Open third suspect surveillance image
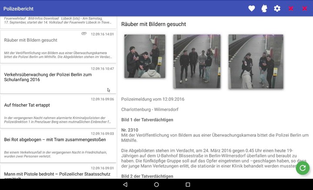 pyautogui.click(x=256, y=61)
